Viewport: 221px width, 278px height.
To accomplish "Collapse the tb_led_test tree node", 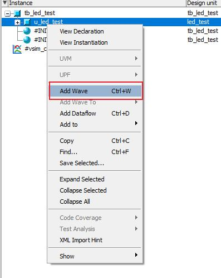I will (7, 13).
